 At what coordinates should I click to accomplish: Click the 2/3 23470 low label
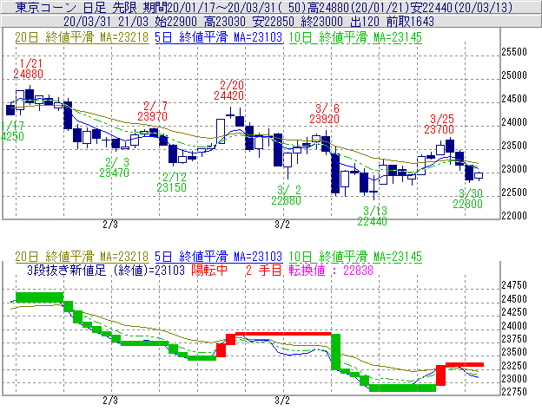115,167
